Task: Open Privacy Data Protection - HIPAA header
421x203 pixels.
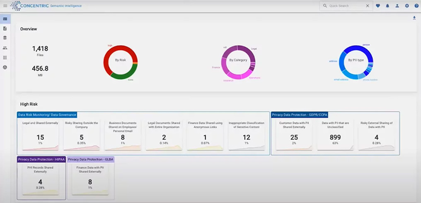Action: (x=41, y=159)
